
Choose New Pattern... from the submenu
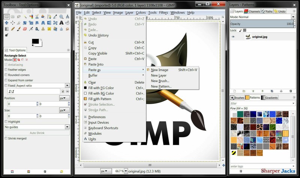click(x=161, y=87)
